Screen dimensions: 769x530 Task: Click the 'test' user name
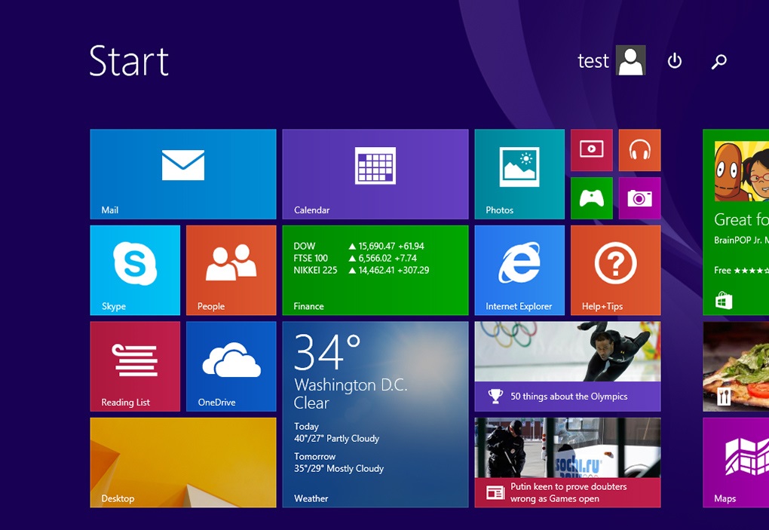click(593, 61)
